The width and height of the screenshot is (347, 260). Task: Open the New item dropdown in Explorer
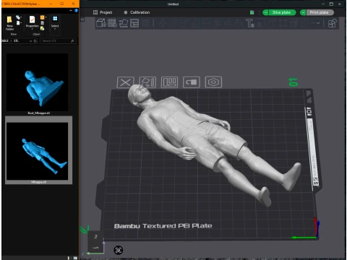[x=19, y=17]
